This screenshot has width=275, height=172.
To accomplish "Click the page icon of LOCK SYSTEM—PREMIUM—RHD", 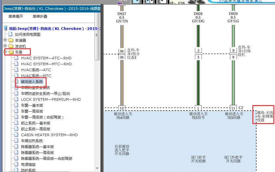I will pos(16,99).
